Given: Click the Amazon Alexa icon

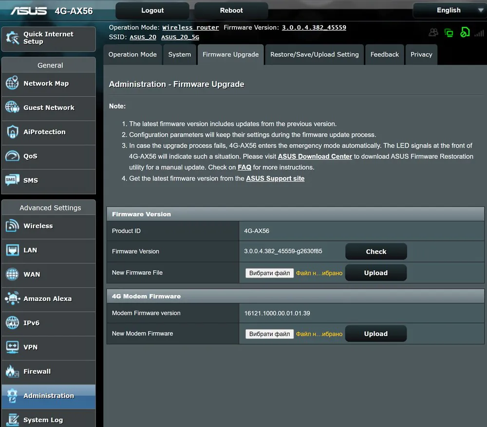Looking at the screenshot, I should (13, 298).
